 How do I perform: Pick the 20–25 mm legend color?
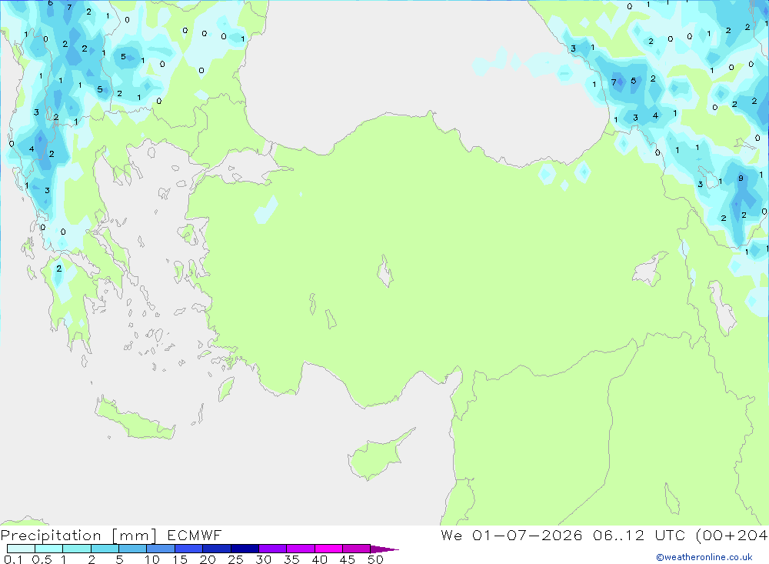(216, 549)
